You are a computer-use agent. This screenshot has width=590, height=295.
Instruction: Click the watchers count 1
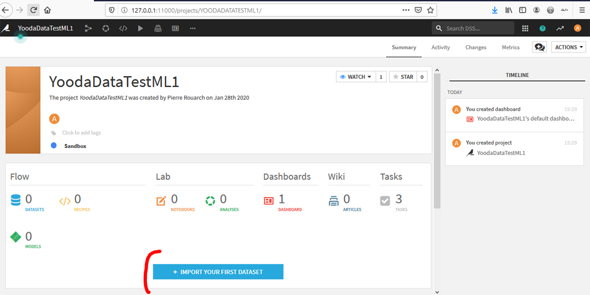(381, 77)
